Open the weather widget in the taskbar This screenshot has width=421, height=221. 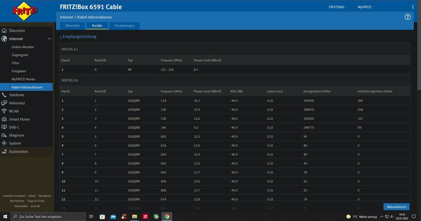[x=362, y=217]
